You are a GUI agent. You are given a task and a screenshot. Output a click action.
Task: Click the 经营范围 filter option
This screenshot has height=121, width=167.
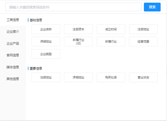click(x=143, y=41)
